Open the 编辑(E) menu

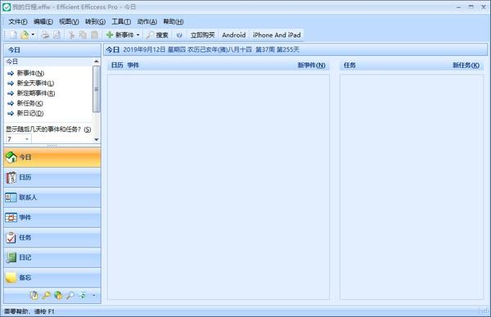[x=43, y=21]
